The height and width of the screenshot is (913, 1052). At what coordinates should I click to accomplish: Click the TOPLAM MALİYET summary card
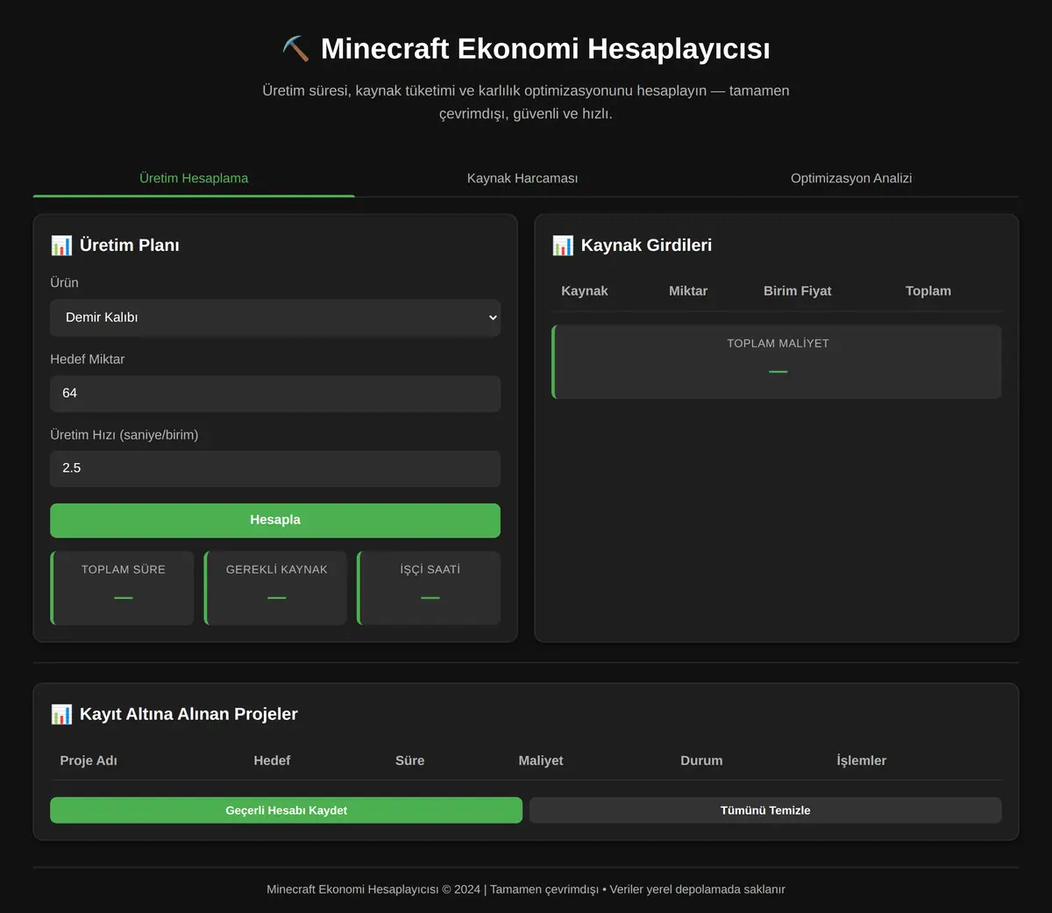[x=777, y=362]
